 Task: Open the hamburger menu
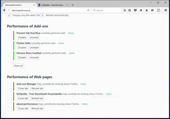166,10
